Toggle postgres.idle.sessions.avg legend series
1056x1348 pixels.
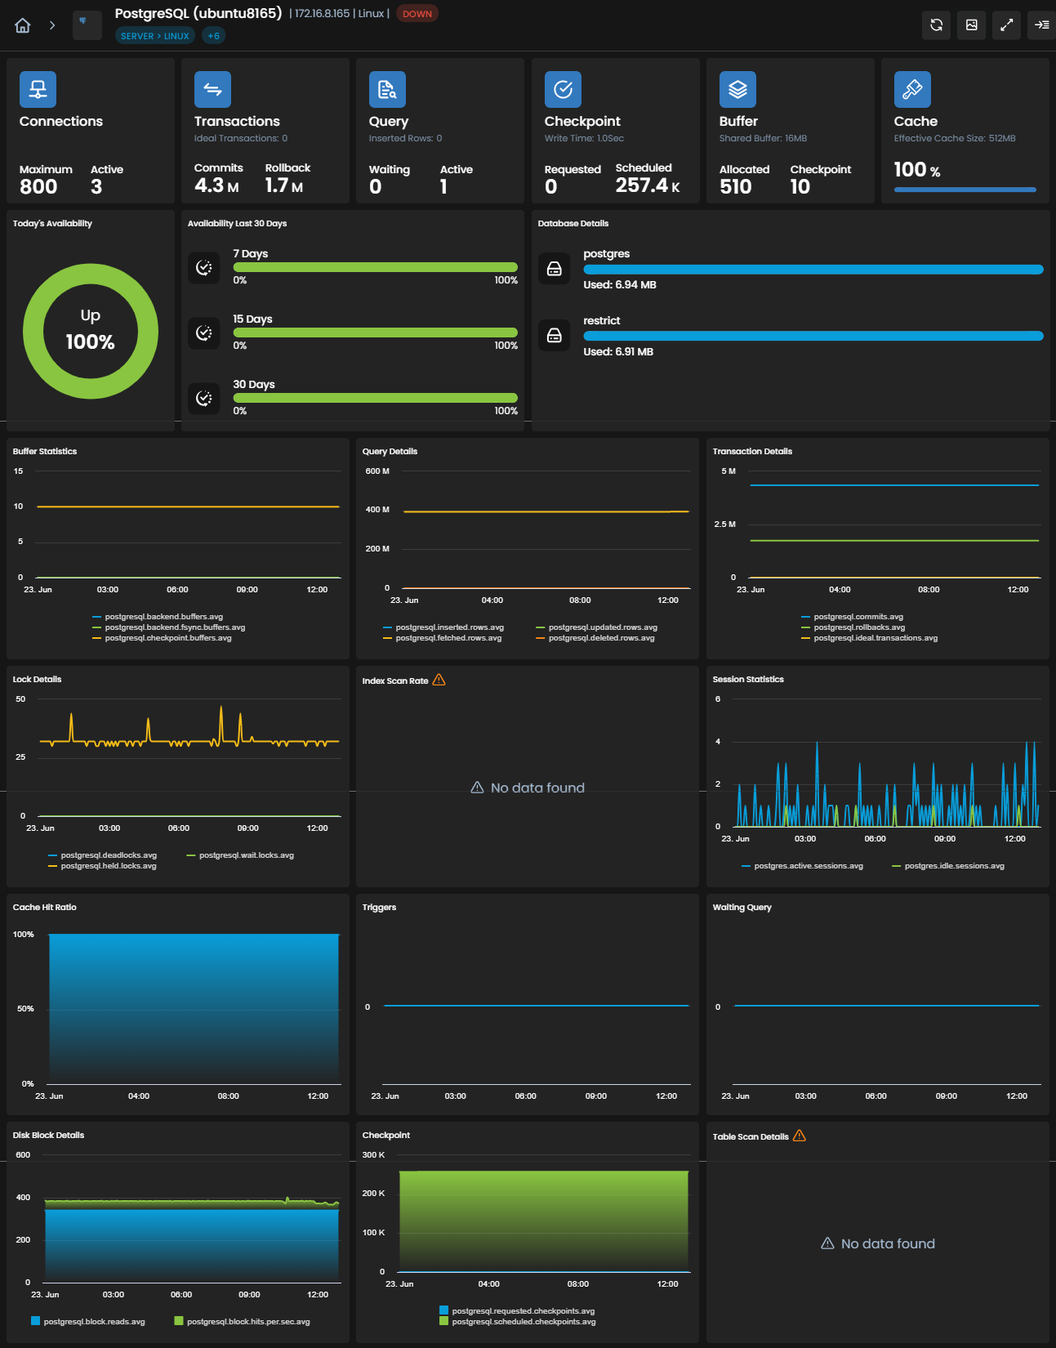(x=948, y=866)
